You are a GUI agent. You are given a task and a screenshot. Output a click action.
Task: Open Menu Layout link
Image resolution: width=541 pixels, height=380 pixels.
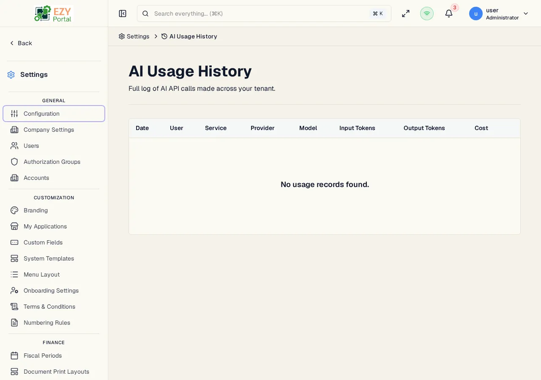tap(54, 274)
